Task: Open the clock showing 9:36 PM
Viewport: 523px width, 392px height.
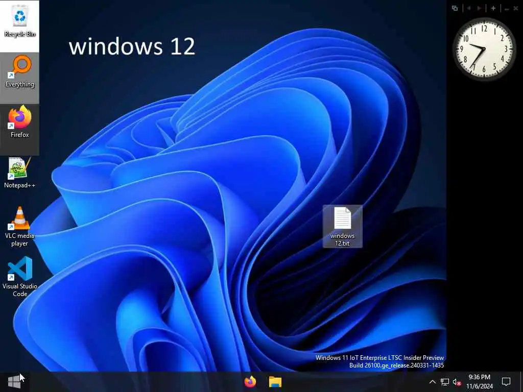Action: 479,382
